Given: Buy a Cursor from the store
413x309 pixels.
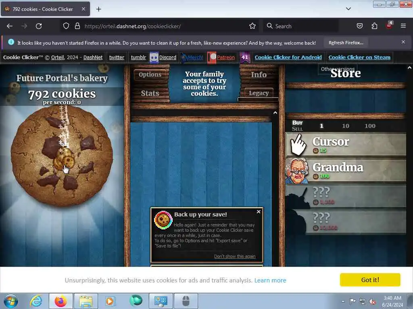Looking at the screenshot, I should coord(346,145).
